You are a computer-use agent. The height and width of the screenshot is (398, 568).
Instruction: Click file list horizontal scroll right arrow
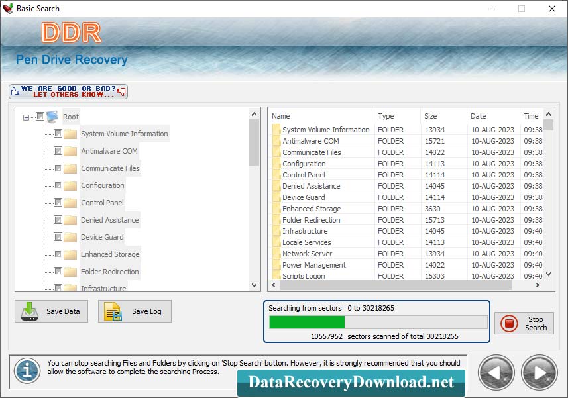(538, 285)
